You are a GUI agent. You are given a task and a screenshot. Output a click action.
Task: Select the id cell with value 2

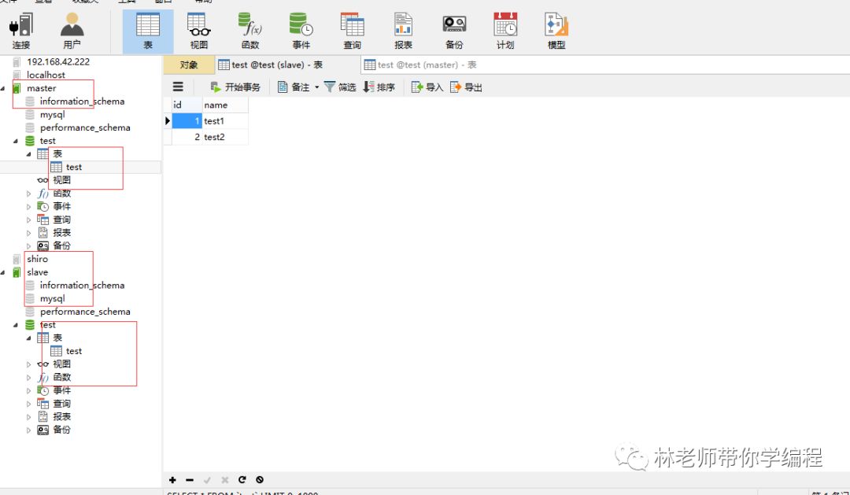click(x=187, y=137)
